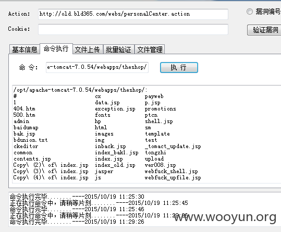Click the log line ending 11:25:30

click(77, 197)
